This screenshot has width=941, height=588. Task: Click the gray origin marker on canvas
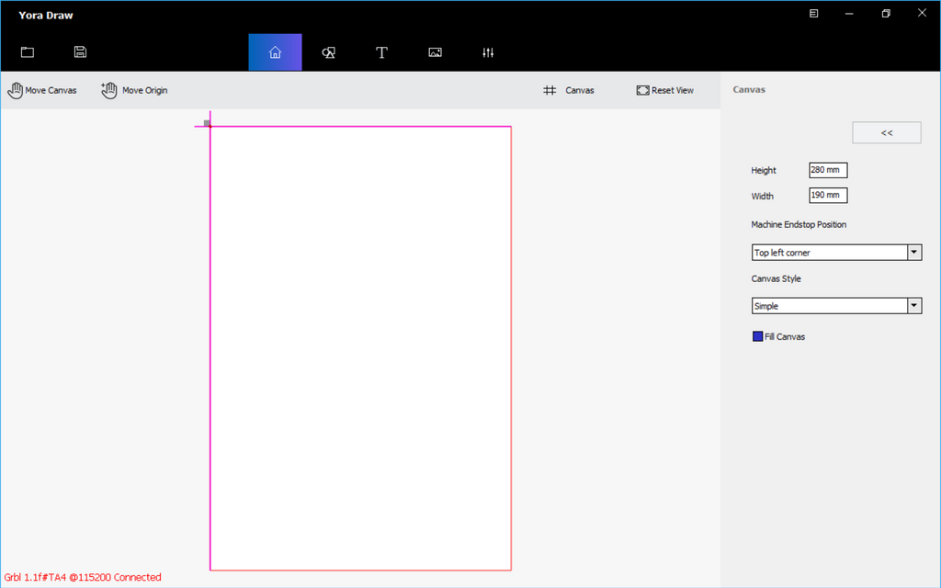click(207, 123)
